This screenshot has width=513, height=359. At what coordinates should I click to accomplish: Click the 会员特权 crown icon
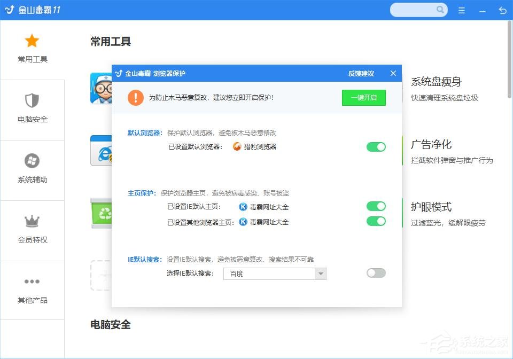32,221
